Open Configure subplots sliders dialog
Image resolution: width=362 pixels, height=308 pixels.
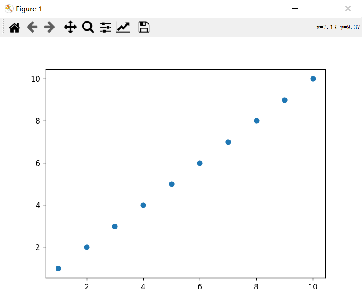click(106, 27)
